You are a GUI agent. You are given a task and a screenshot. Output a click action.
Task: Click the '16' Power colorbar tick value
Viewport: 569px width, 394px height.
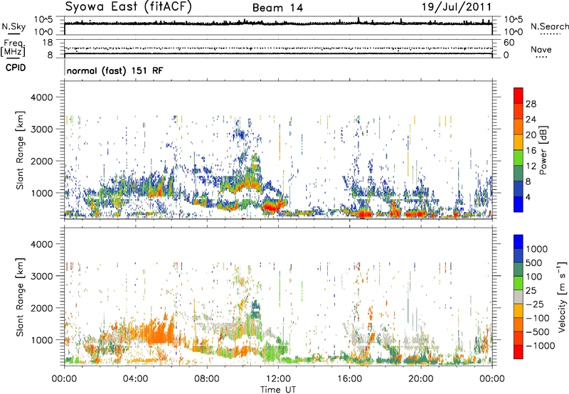(x=531, y=151)
